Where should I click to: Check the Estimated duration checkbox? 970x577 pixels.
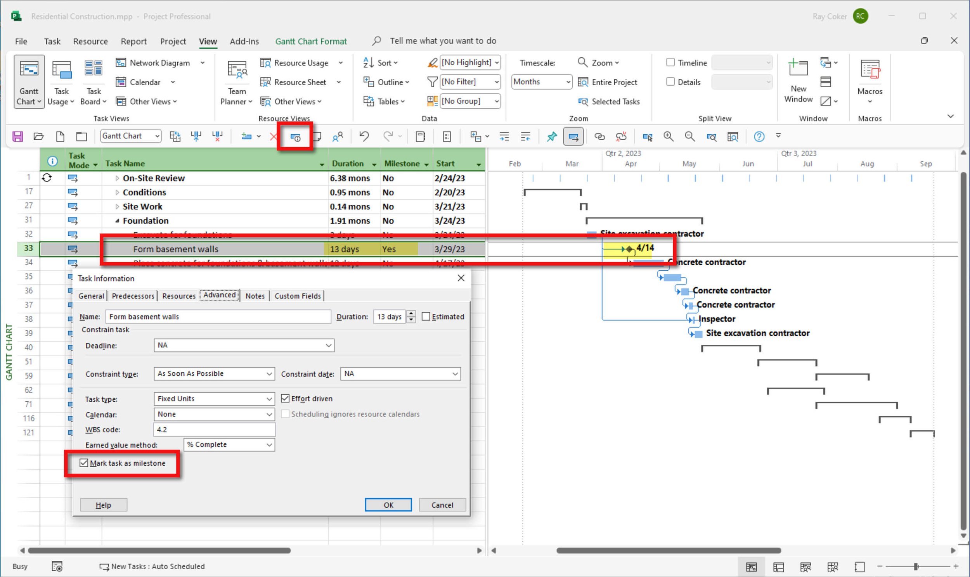pos(426,316)
